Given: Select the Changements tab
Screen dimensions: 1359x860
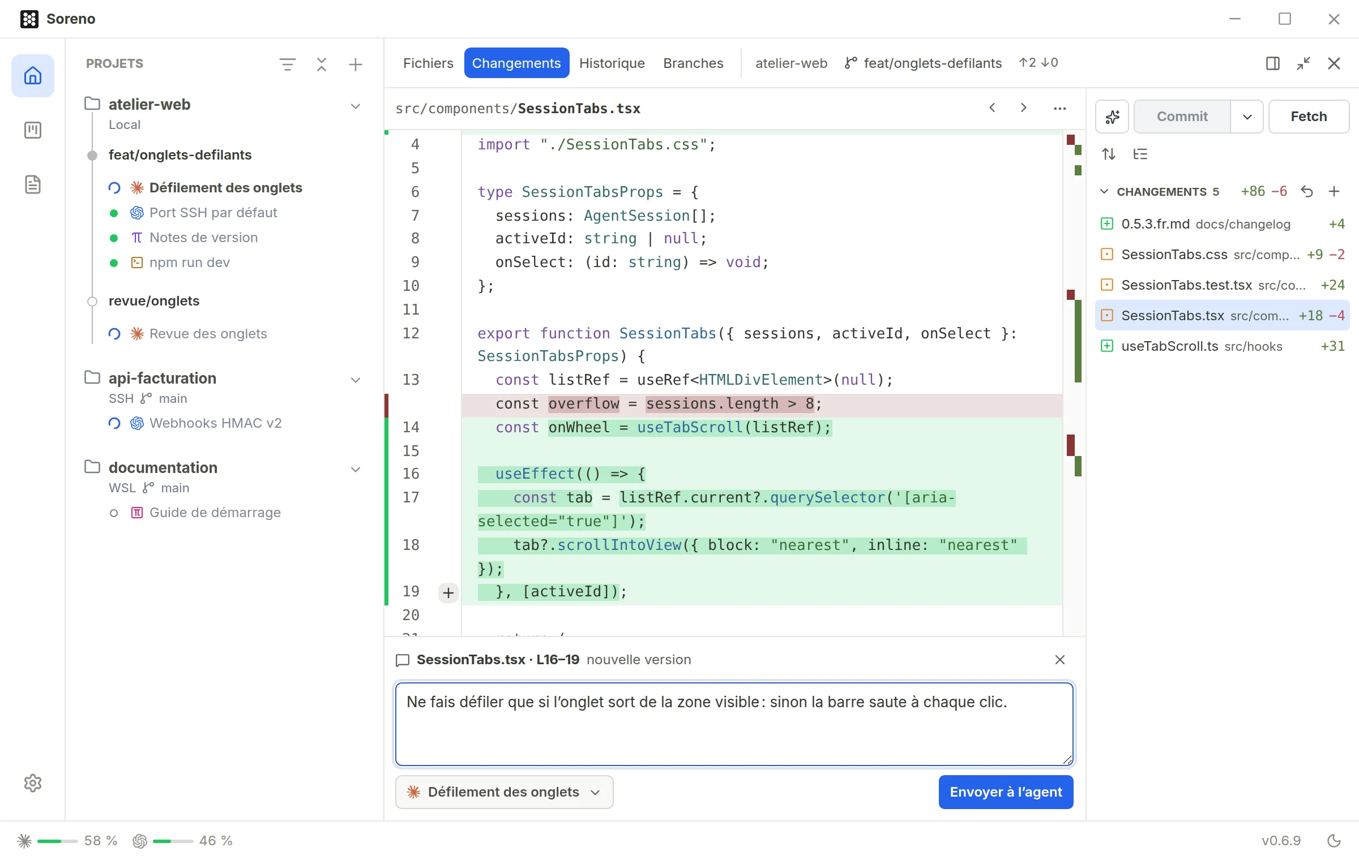Looking at the screenshot, I should [516, 63].
